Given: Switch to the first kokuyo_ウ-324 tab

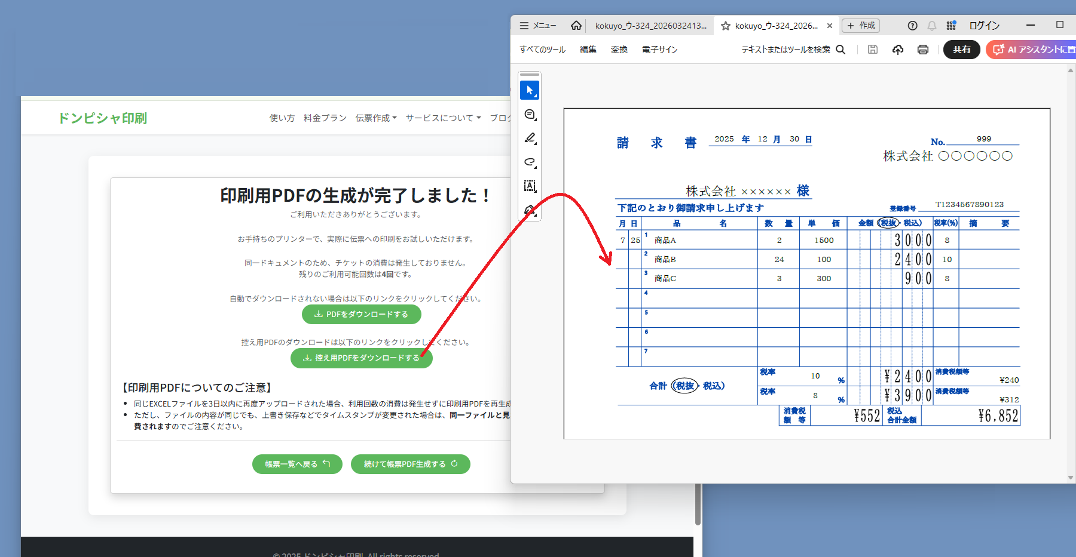Looking at the screenshot, I should click(x=650, y=26).
